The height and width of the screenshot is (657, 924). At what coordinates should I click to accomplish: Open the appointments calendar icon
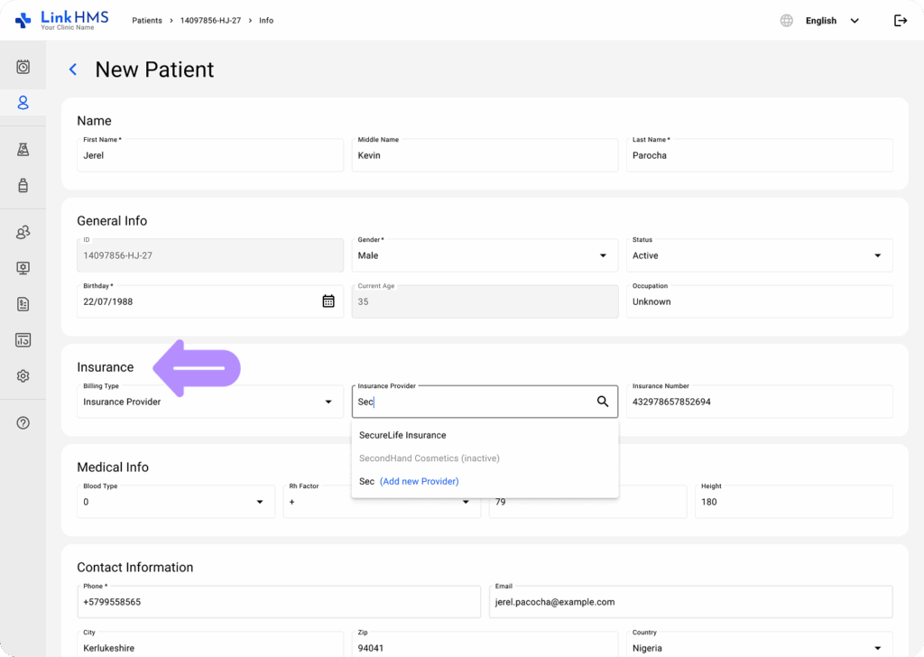click(23, 65)
